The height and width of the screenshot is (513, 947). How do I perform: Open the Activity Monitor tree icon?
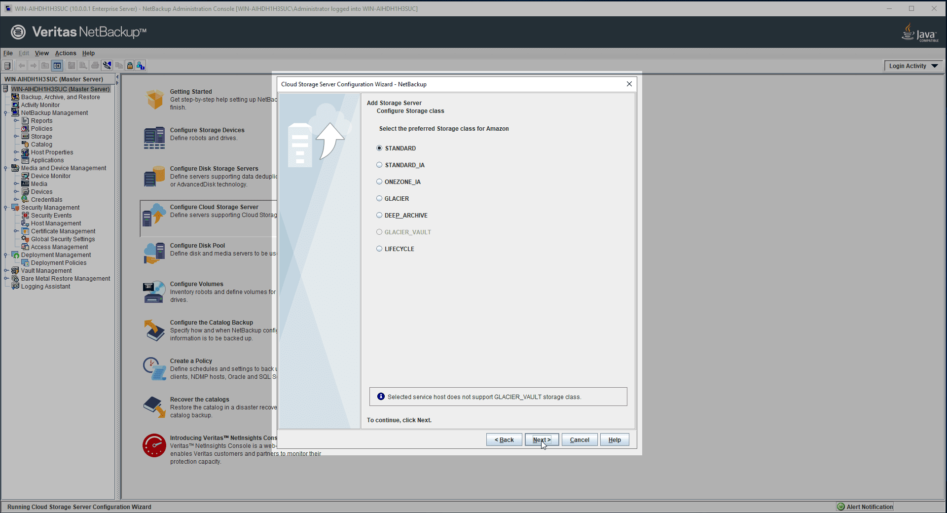tap(15, 105)
